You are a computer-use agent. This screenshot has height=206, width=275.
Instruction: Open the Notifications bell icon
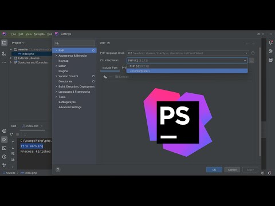[x=270, y=42]
